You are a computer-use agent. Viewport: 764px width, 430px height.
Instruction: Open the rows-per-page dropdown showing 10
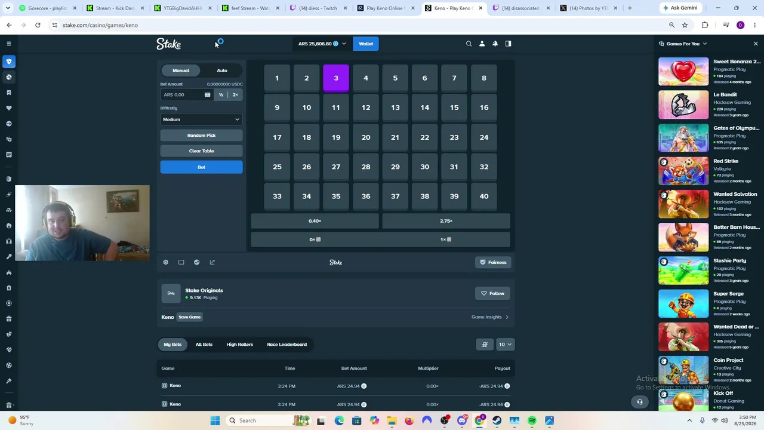pyautogui.click(x=505, y=345)
